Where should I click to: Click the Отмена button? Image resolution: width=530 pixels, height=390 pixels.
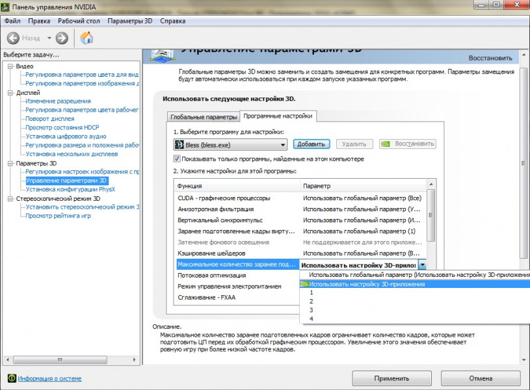(480, 378)
